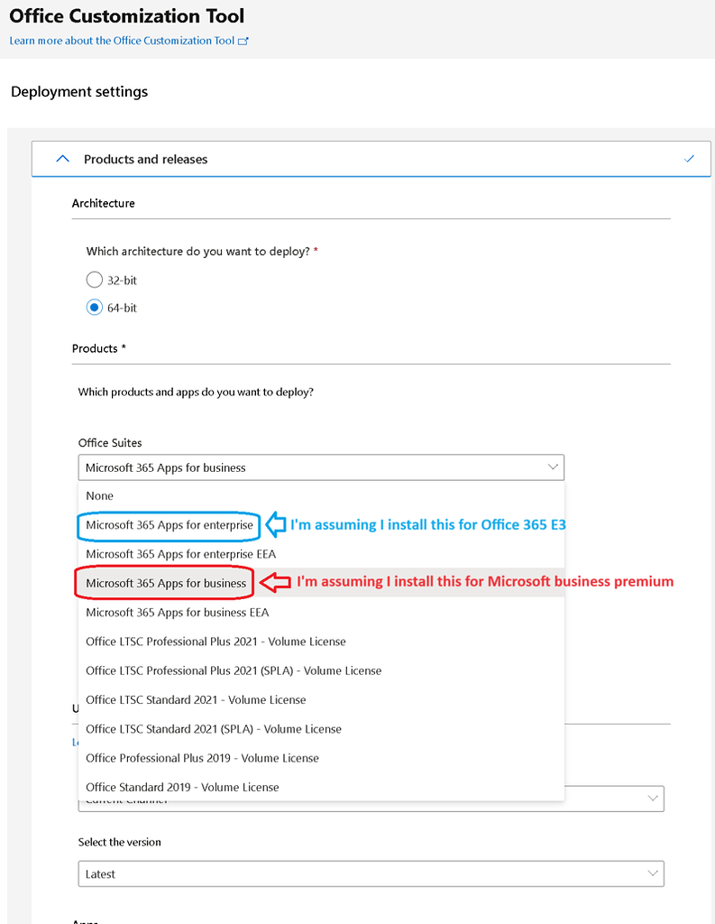The width and height of the screenshot is (715, 924).
Task: Select the 64-bit architecture option
Action: click(94, 307)
